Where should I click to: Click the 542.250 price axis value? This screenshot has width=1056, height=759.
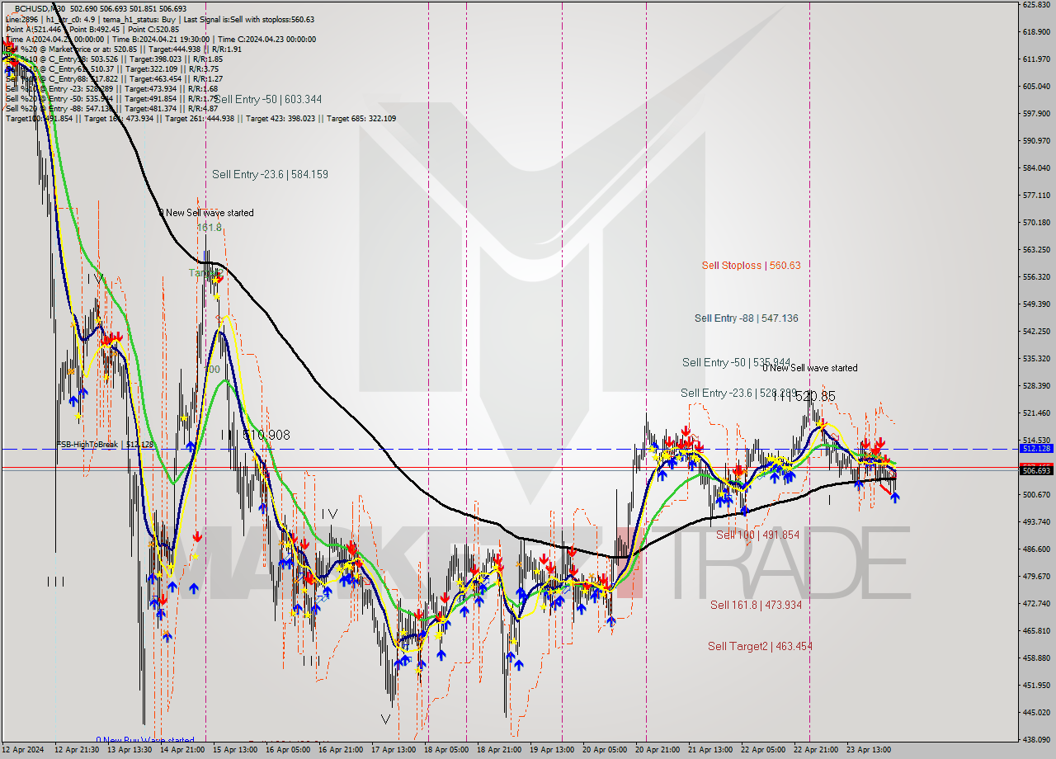coord(1035,331)
